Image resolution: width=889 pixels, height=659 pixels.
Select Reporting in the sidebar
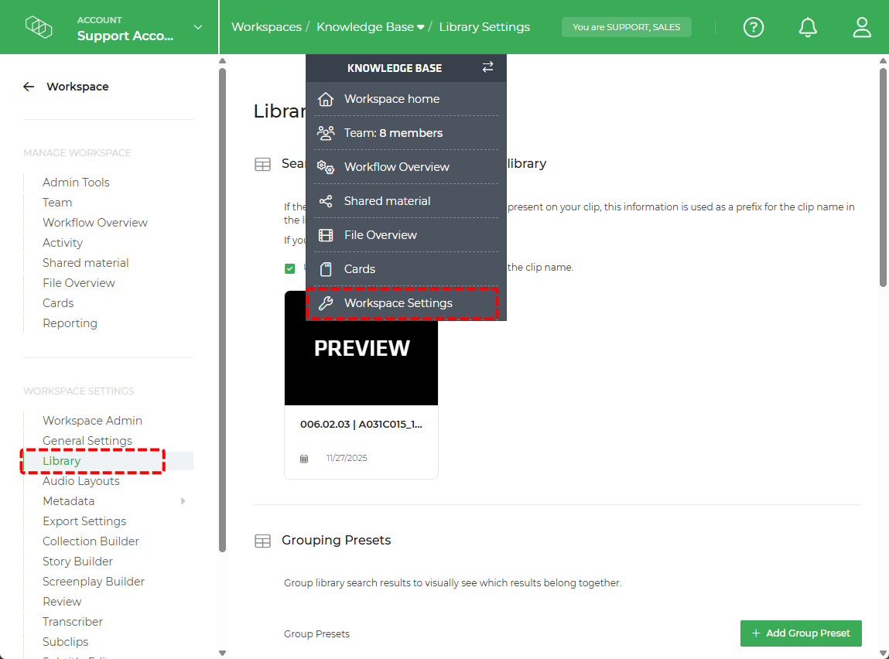tap(70, 323)
